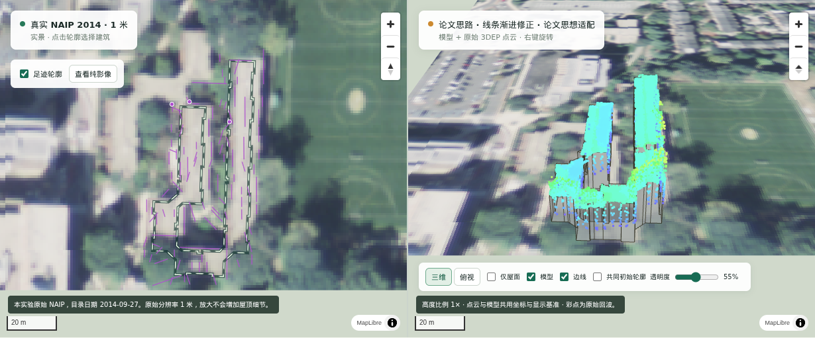Screen dimensions: 815x338
Task: Zoom out on the right 3D map
Action: click(798, 46)
